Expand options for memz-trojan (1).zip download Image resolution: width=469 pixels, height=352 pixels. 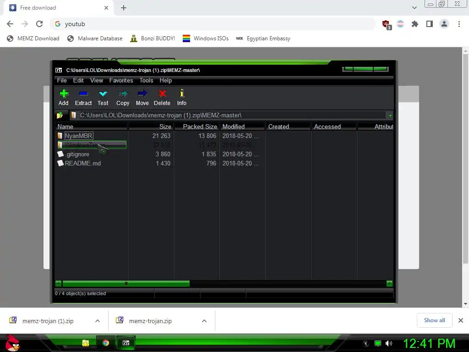[x=98, y=321]
